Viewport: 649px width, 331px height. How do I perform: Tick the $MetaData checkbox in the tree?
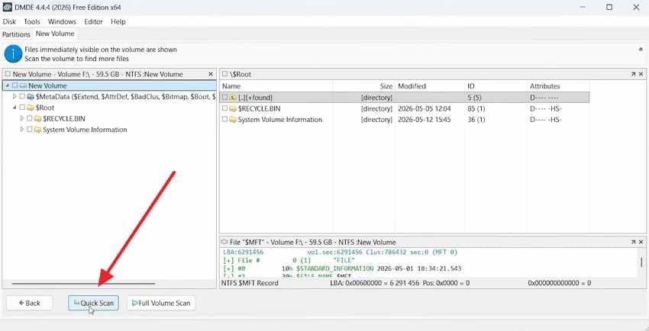tap(22, 97)
